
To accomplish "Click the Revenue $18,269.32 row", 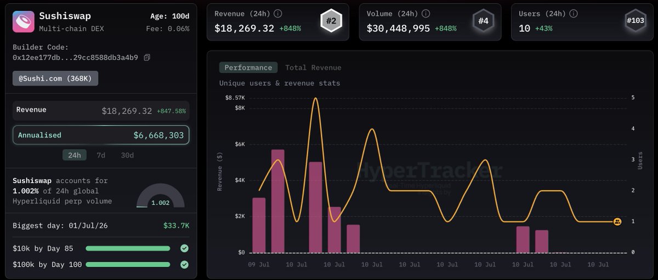I will (101, 110).
